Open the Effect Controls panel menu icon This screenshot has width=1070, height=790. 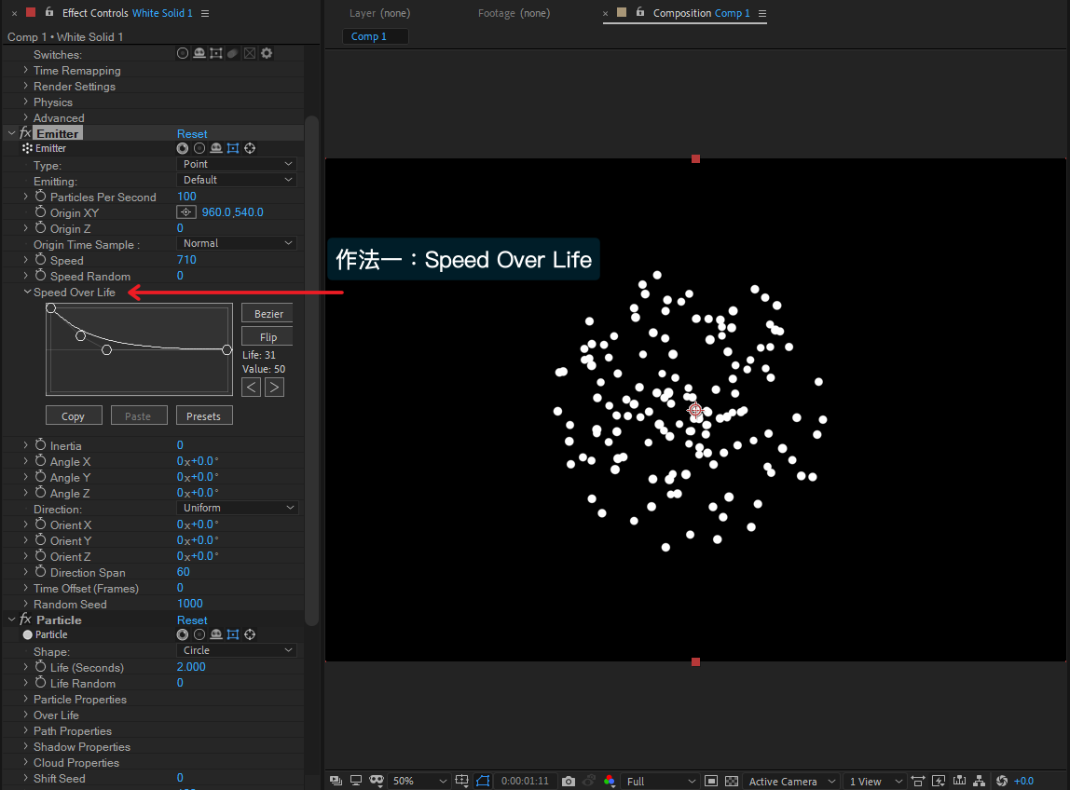pyautogui.click(x=205, y=13)
